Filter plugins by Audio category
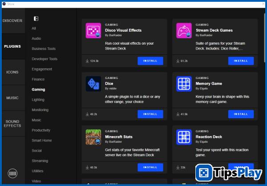The height and width of the screenshot is (186, 267). pos(36,38)
